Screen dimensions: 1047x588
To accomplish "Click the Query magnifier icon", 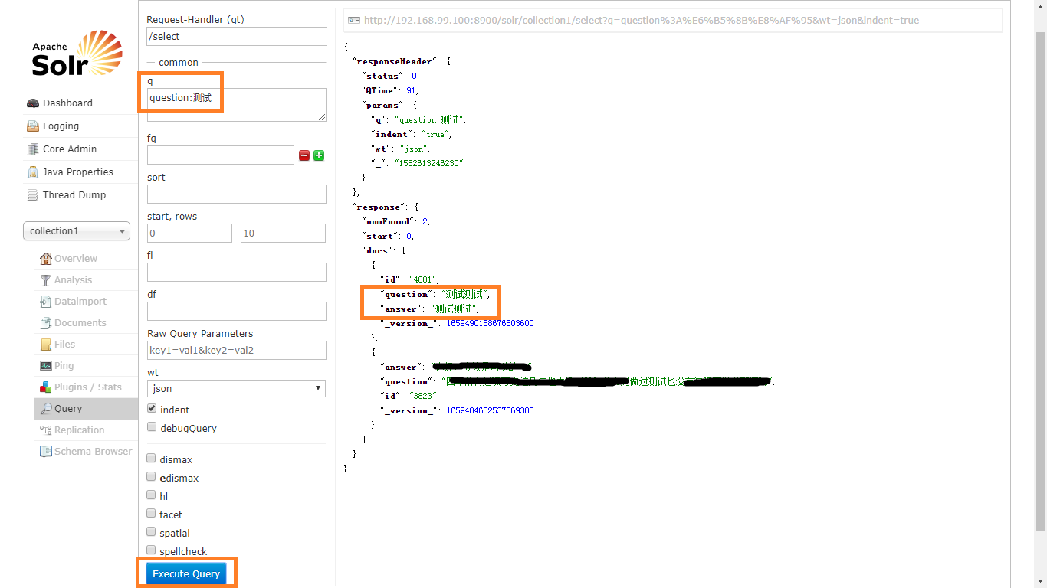I will coord(46,409).
